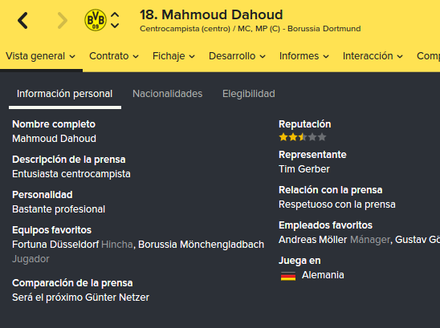Expand the Vista general dropdown
The width and height of the screenshot is (440, 328).
40,56
